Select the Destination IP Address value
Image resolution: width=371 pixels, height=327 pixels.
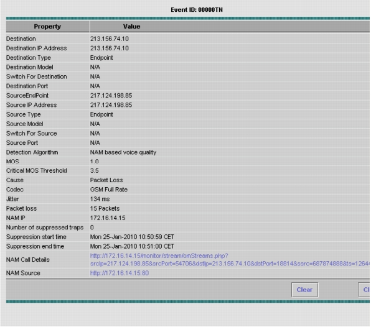110,48
